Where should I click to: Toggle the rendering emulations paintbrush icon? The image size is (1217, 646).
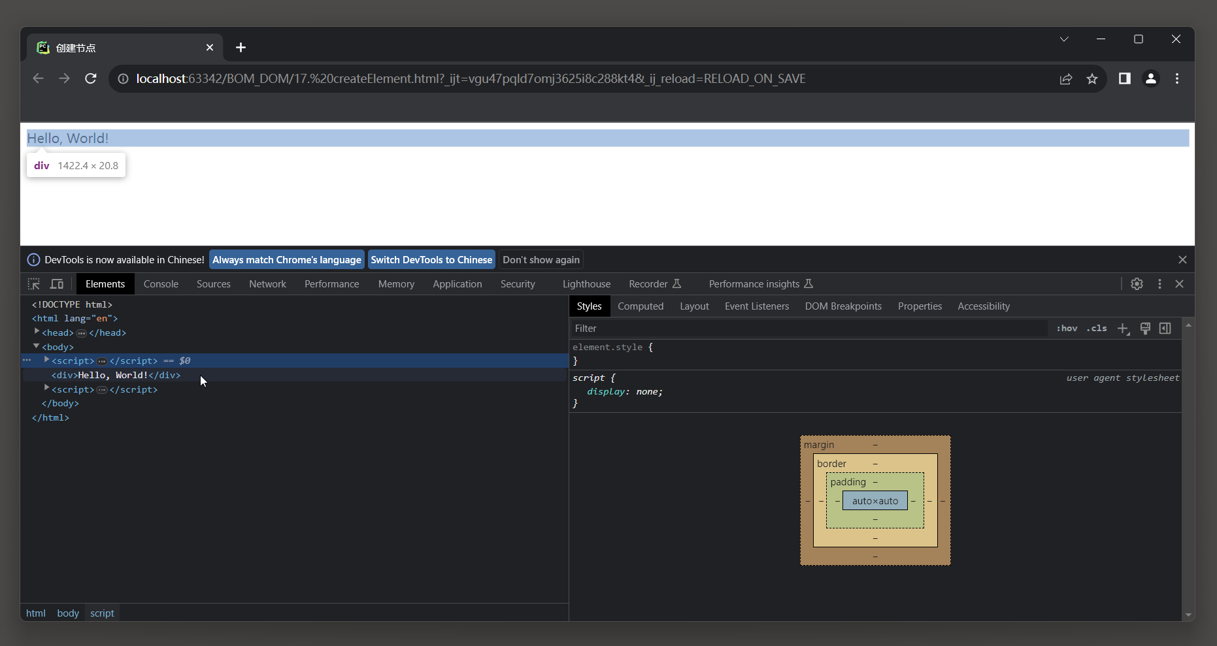click(x=1145, y=329)
